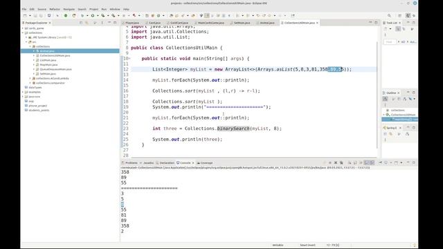Viewport: 443px width, 249px height.
Task: Expand the cards_game project
Action: click(x=23, y=28)
